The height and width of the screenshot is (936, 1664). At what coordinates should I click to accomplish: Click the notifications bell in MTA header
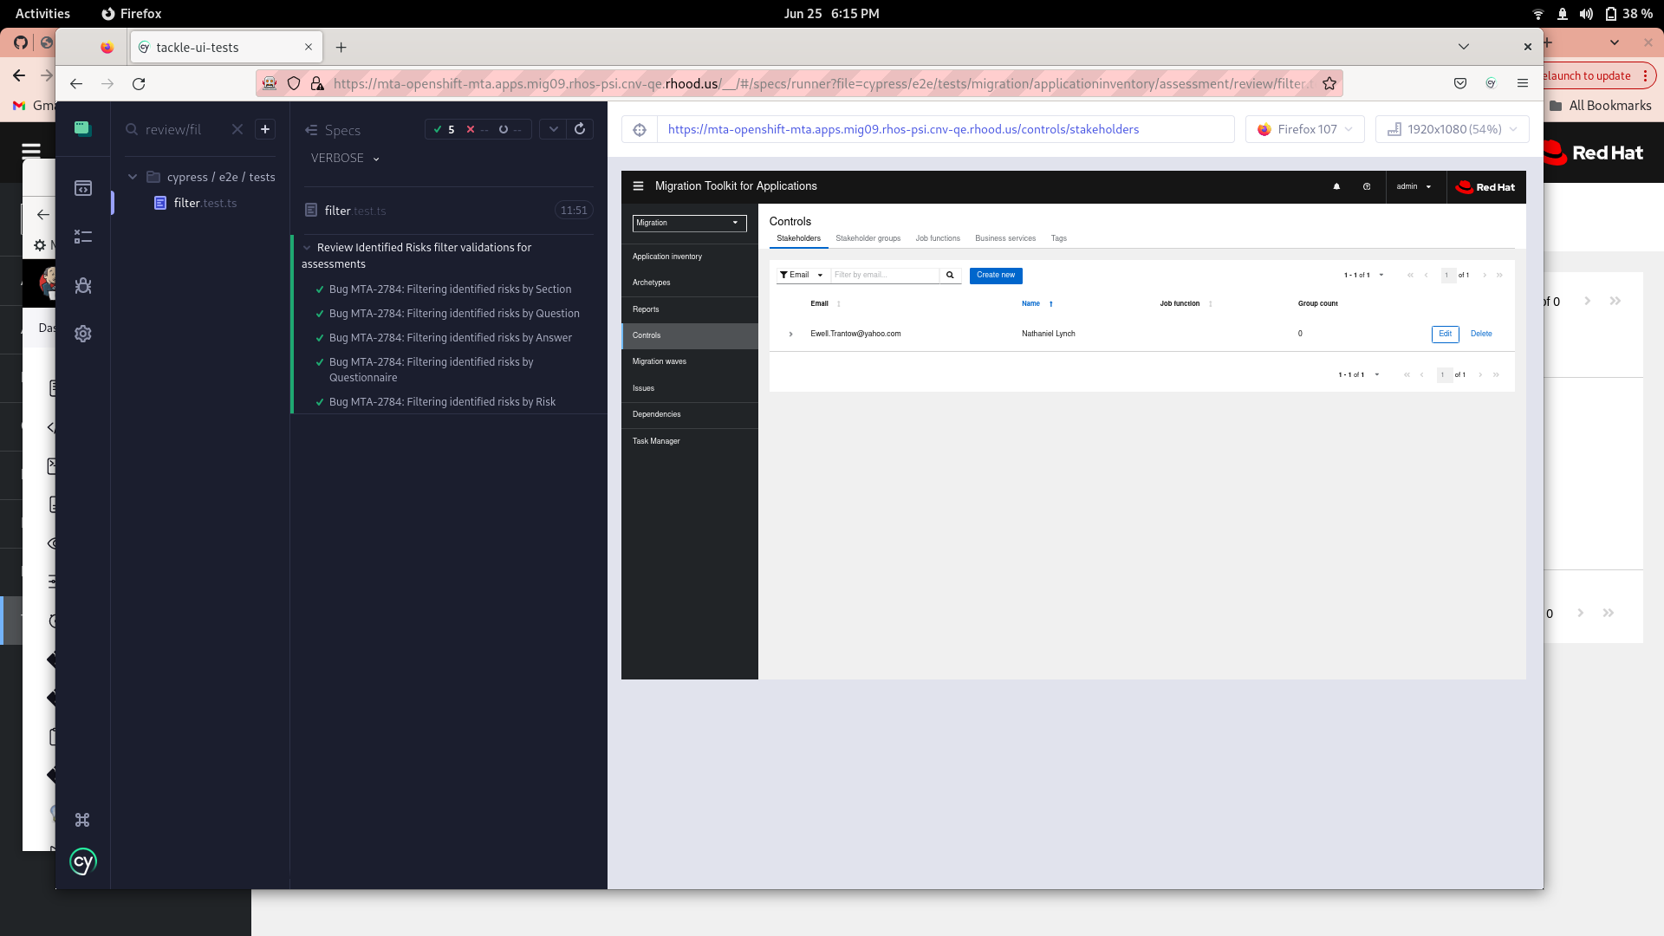[1336, 186]
